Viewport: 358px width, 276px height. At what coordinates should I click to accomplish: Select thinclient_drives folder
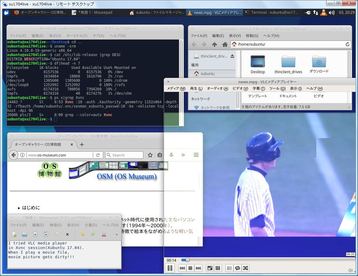tap(288, 65)
